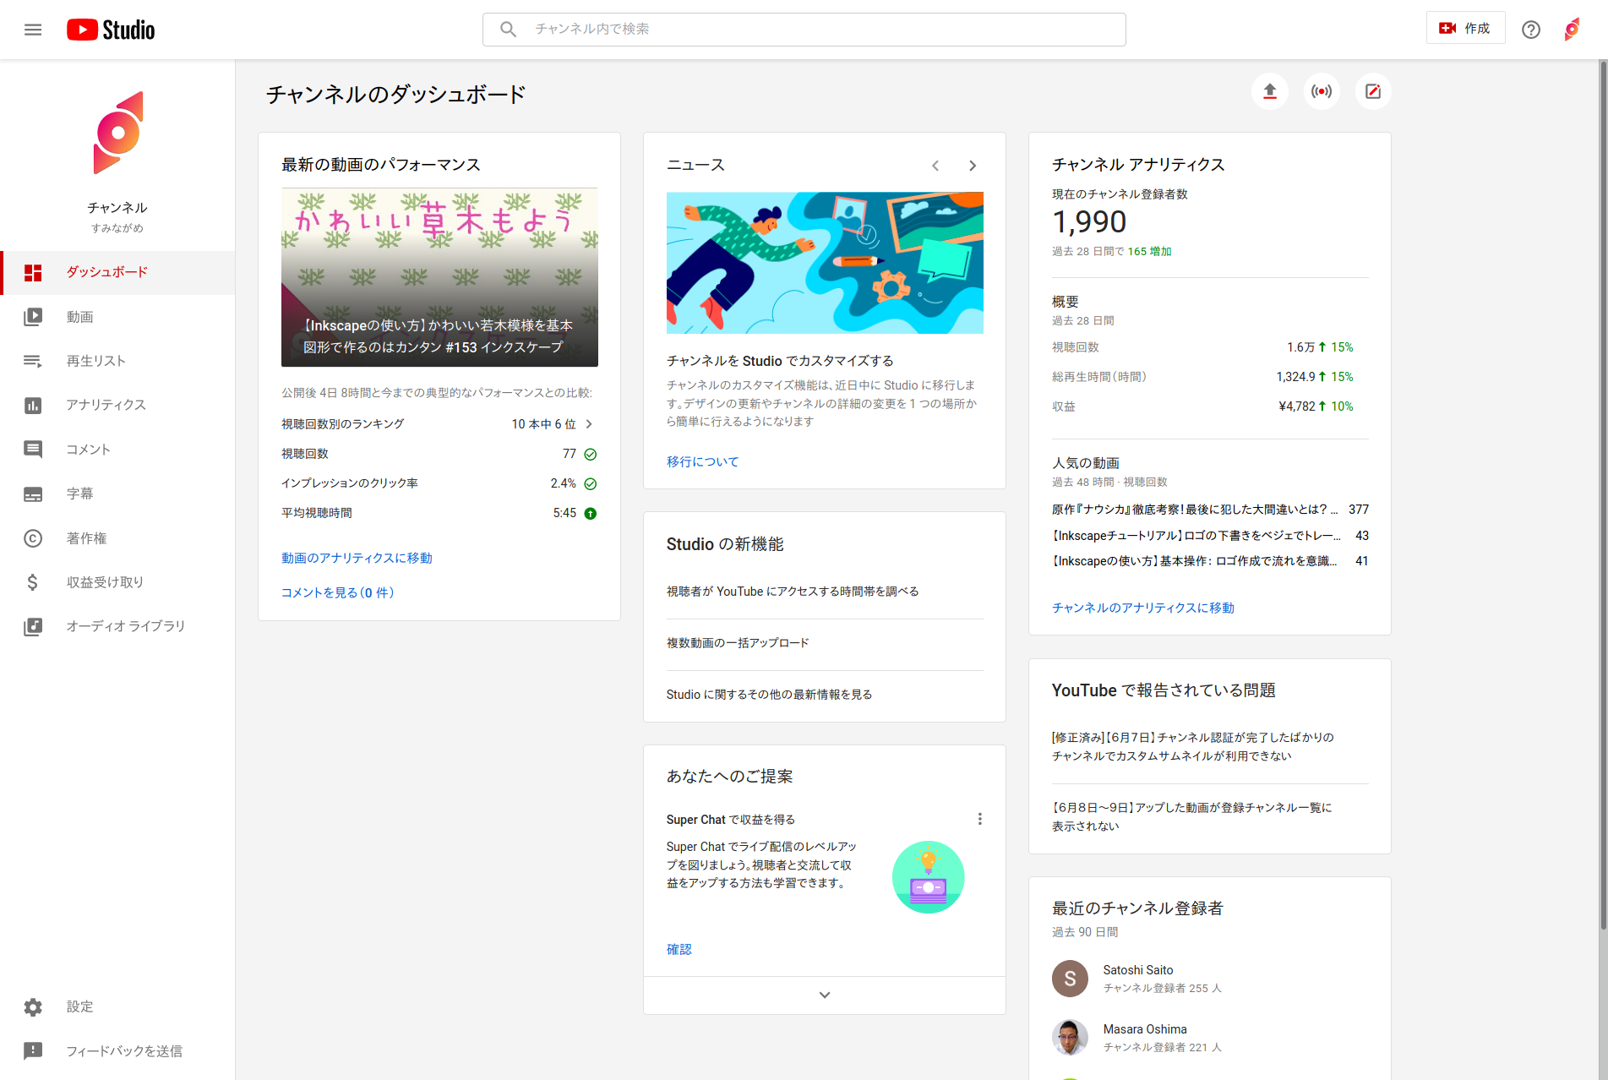Click the アナリティクス bar chart icon
Screen dimensions: 1608x1080
[x=33, y=406]
